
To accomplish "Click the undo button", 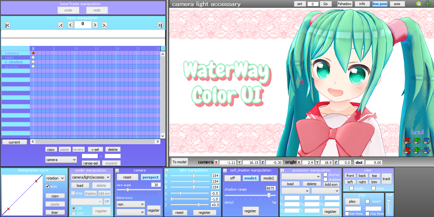I will click(68, 10).
